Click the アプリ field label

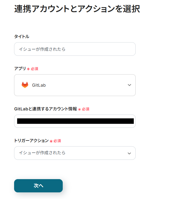pyautogui.click(x=20, y=69)
